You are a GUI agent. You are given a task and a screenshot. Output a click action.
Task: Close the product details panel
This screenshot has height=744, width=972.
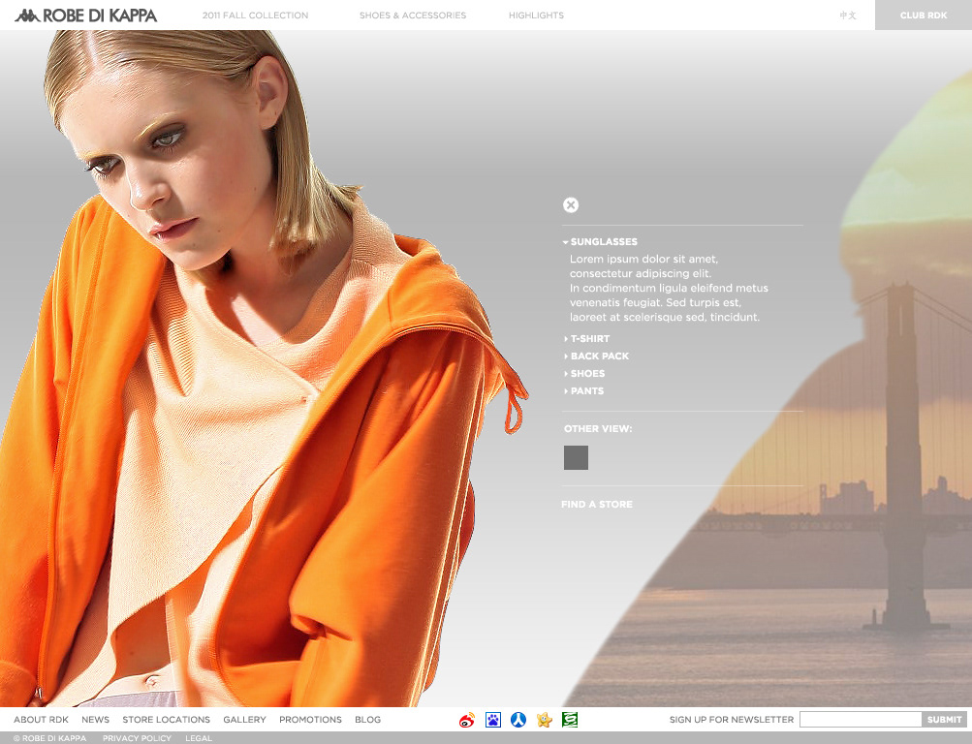click(x=571, y=204)
